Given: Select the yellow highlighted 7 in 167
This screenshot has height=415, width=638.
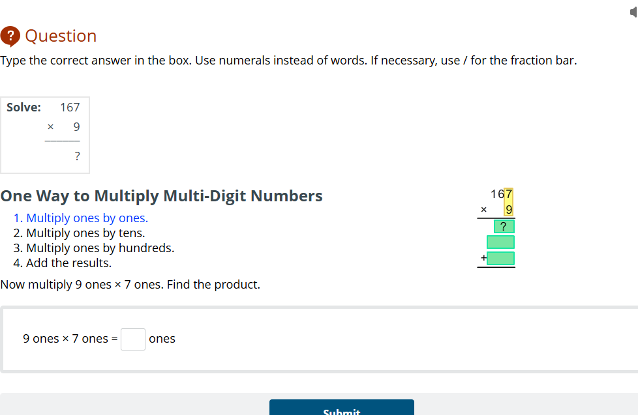Looking at the screenshot, I should click(x=508, y=193).
